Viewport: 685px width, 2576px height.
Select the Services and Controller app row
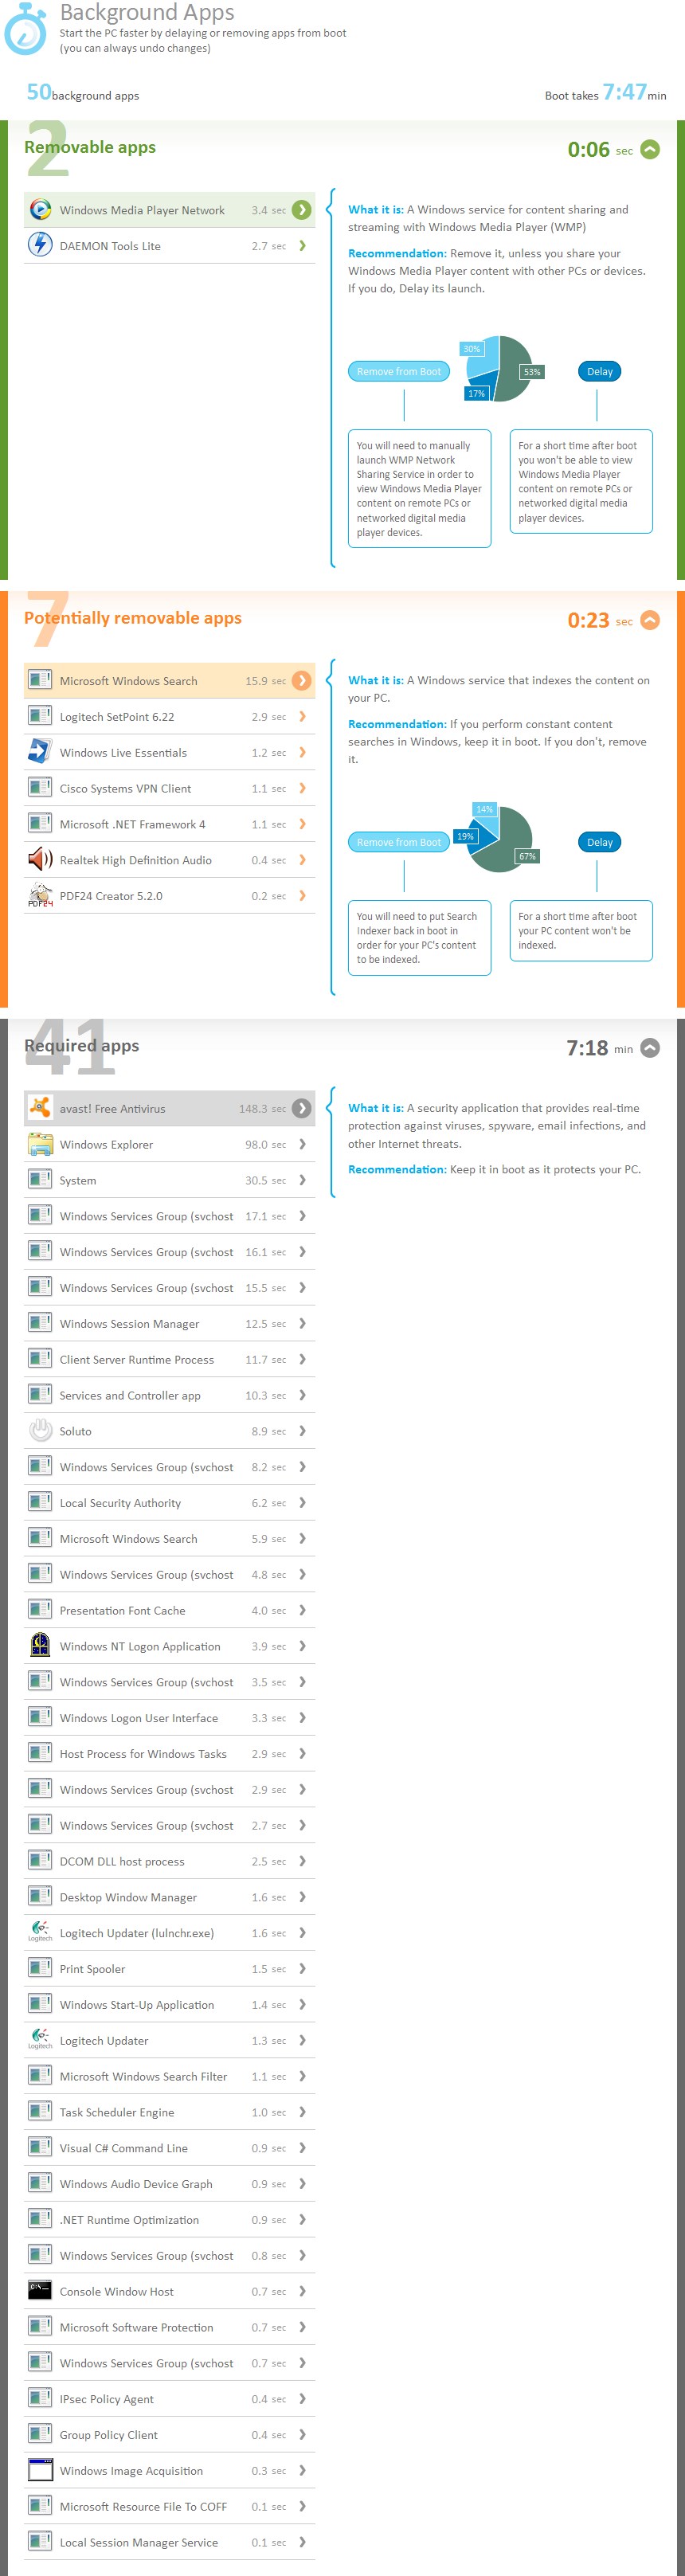[169, 1396]
